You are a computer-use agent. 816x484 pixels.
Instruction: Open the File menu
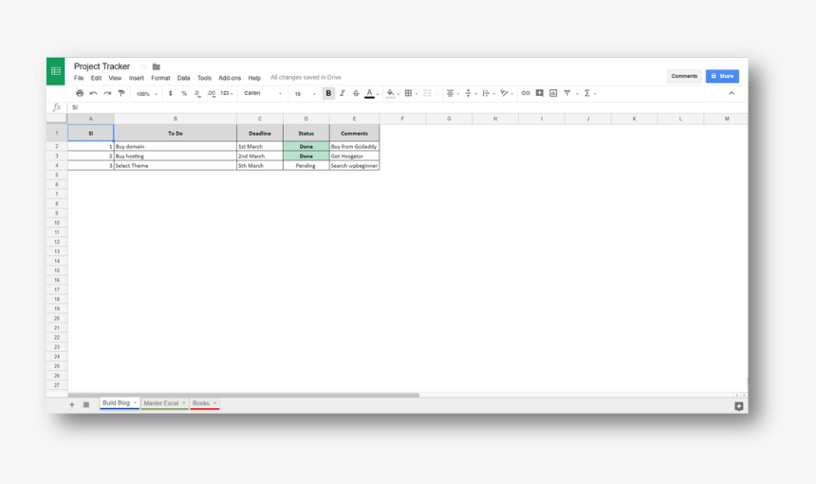[x=79, y=78]
